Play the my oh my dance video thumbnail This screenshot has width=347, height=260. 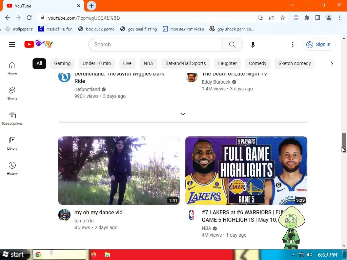119,171
